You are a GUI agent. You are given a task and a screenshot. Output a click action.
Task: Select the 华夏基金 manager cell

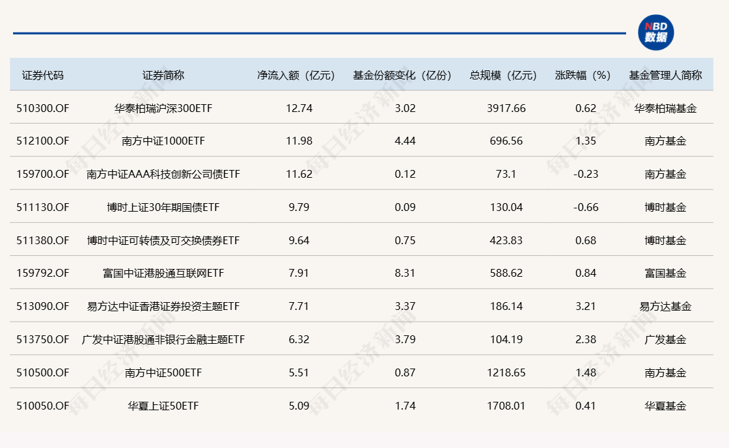pyautogui.click(x=665, y=406)
